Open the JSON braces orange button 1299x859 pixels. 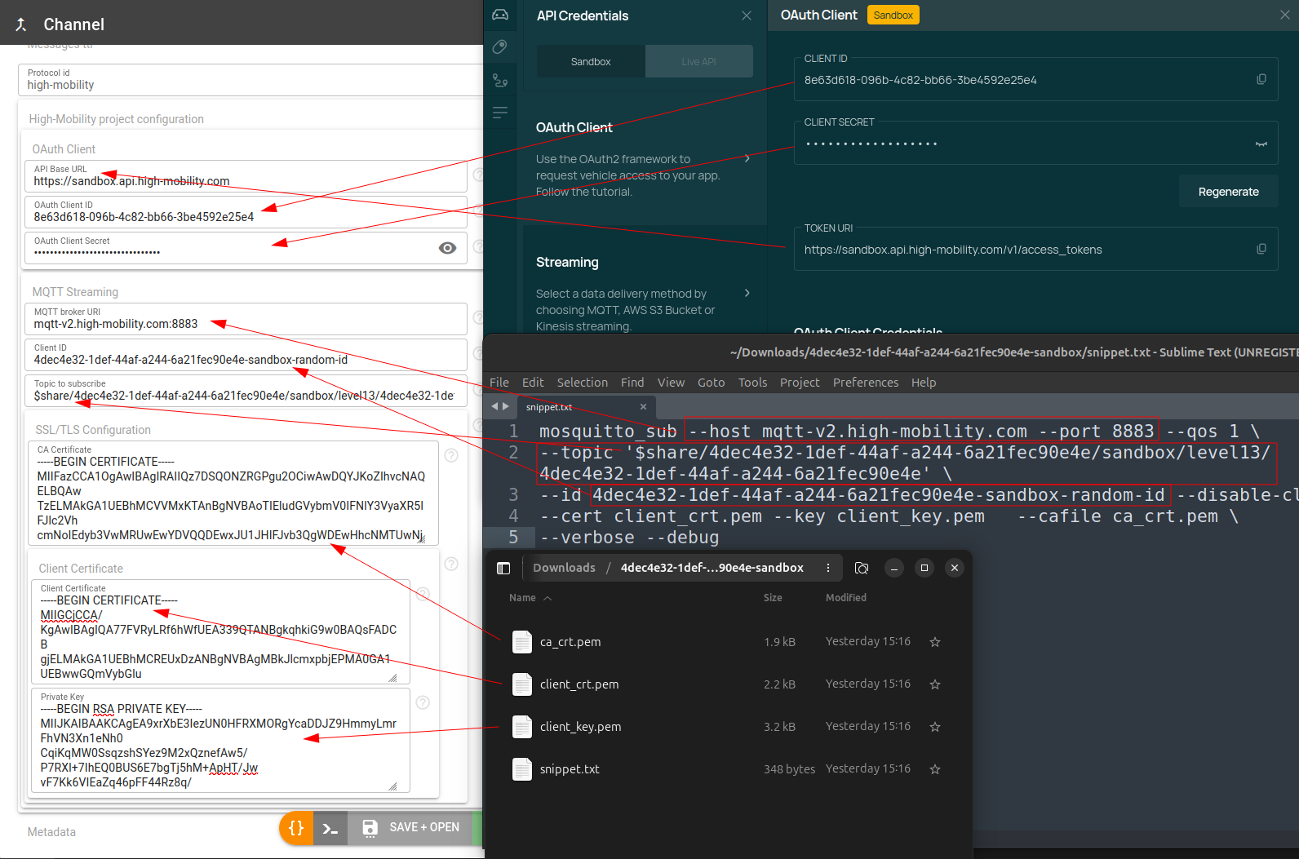(296, 827)
